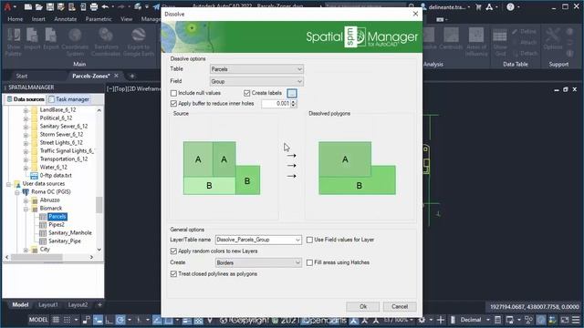
Task: Click the palette horizontal scrollbar
Action: click(49, 257)
